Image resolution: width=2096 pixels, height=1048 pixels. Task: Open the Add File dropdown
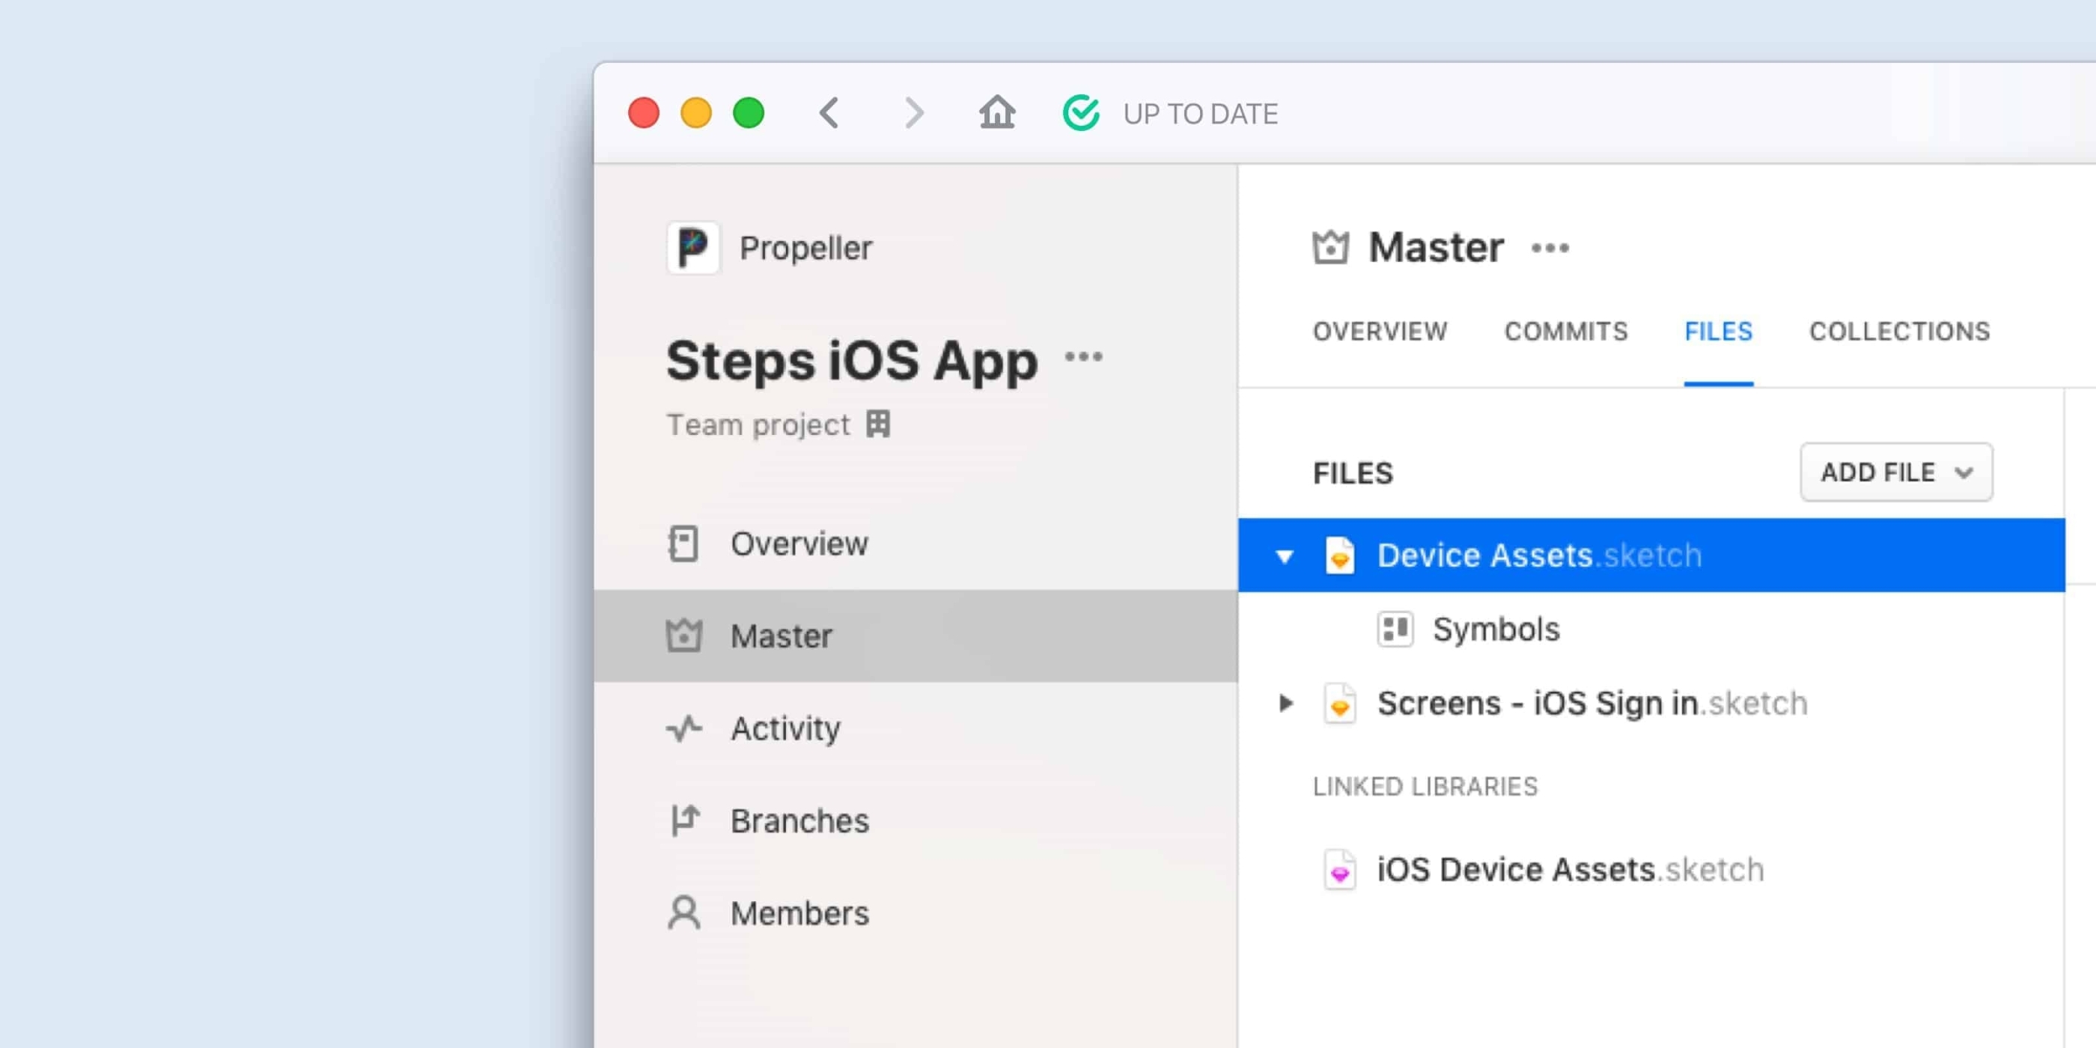[x=1896, y=472]
